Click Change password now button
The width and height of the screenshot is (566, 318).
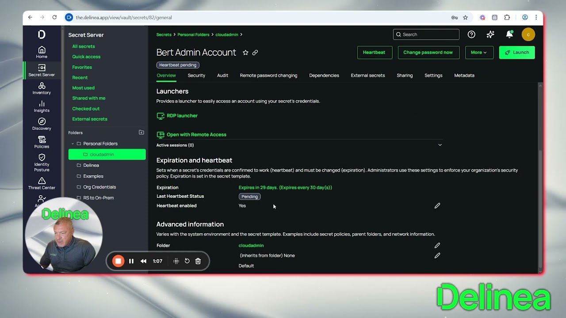(428, 52)
